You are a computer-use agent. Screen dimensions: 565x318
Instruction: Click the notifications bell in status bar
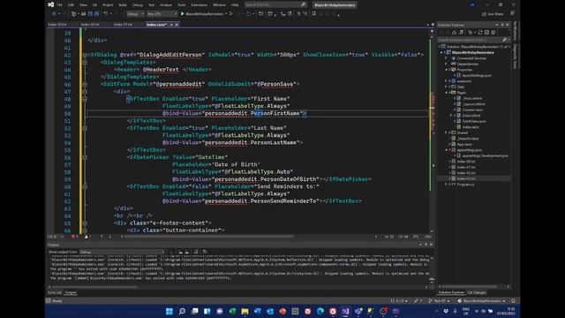513,300
